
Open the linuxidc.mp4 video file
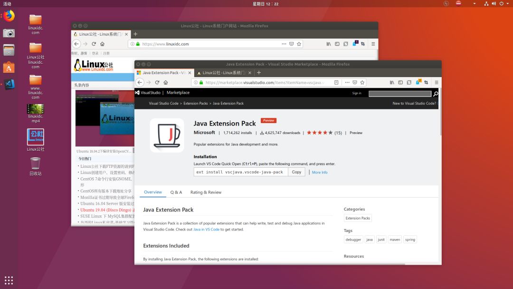point(35,113)
